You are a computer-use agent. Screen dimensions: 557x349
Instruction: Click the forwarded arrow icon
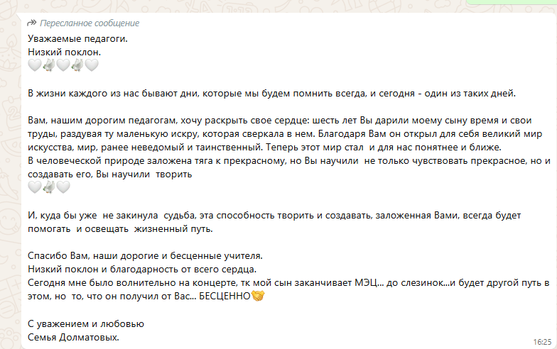point(31,23)
